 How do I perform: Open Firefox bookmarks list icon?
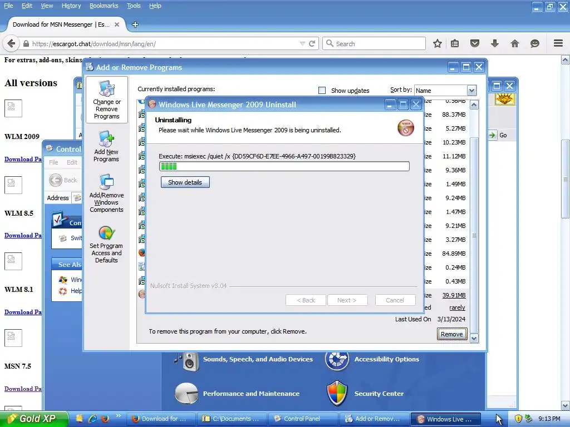[x=455, y=43]
